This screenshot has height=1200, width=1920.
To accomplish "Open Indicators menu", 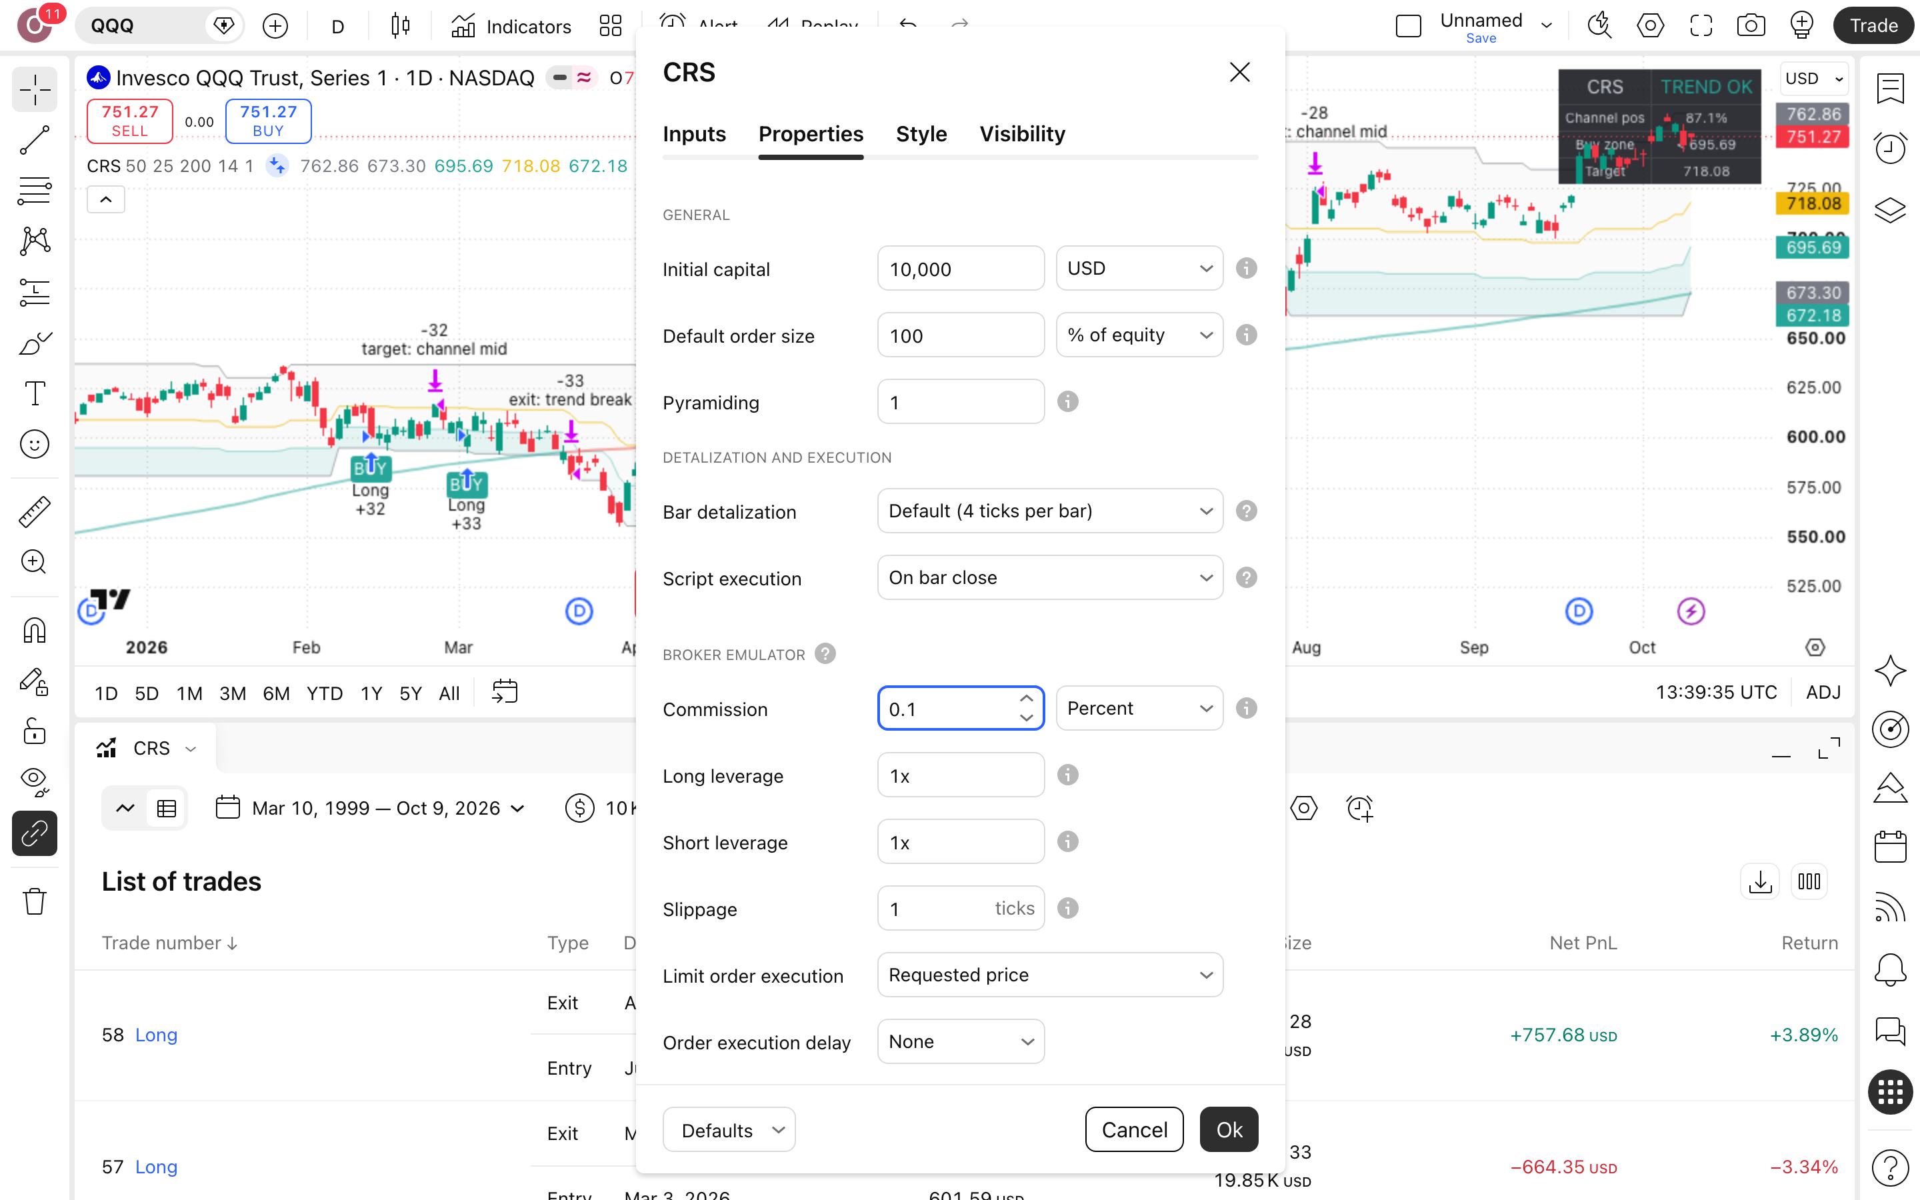I will coord(511,25).
